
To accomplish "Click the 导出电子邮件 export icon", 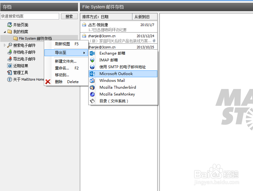I will coord(10,59).
